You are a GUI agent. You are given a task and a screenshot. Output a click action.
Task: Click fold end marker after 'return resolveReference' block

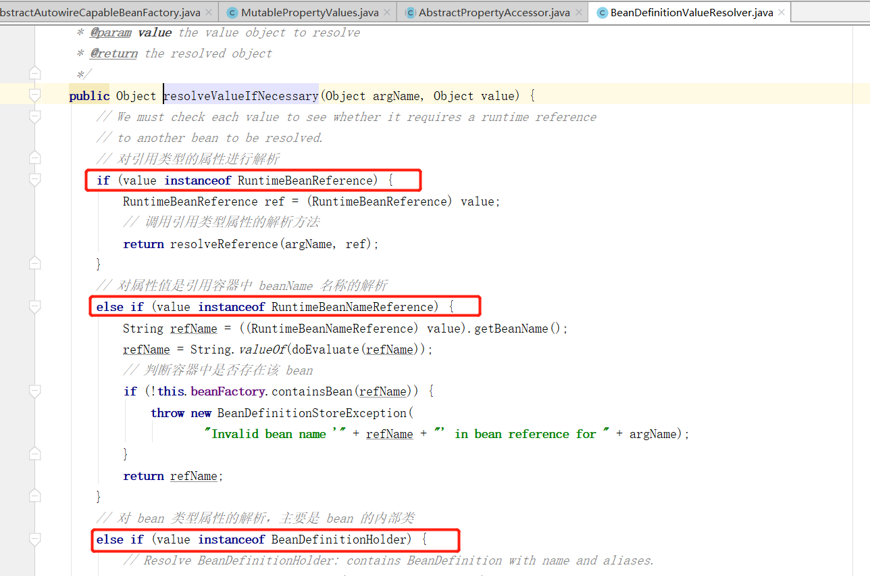(35, 264)
